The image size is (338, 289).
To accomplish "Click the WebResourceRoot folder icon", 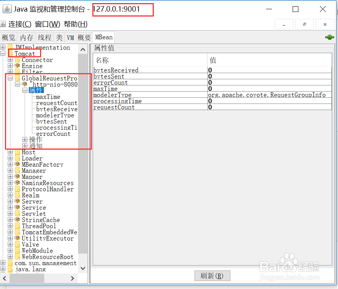I will pos(17,257).
